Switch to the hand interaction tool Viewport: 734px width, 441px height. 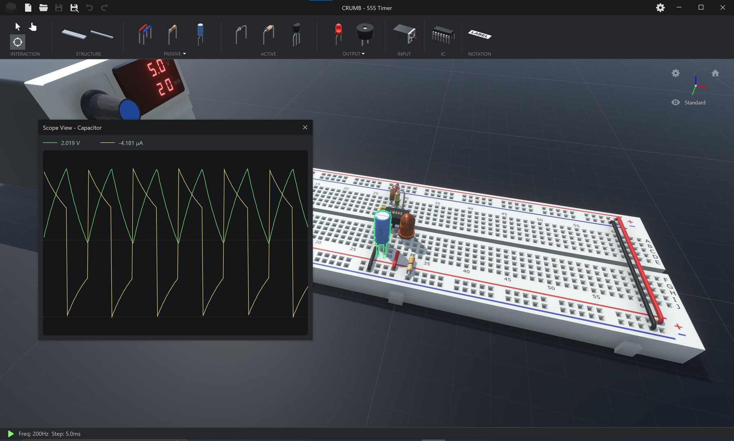coord(33,27)
